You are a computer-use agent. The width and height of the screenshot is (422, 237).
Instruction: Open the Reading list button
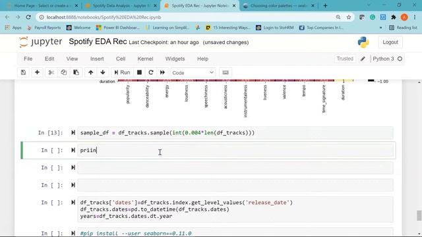tap(403, 28)
